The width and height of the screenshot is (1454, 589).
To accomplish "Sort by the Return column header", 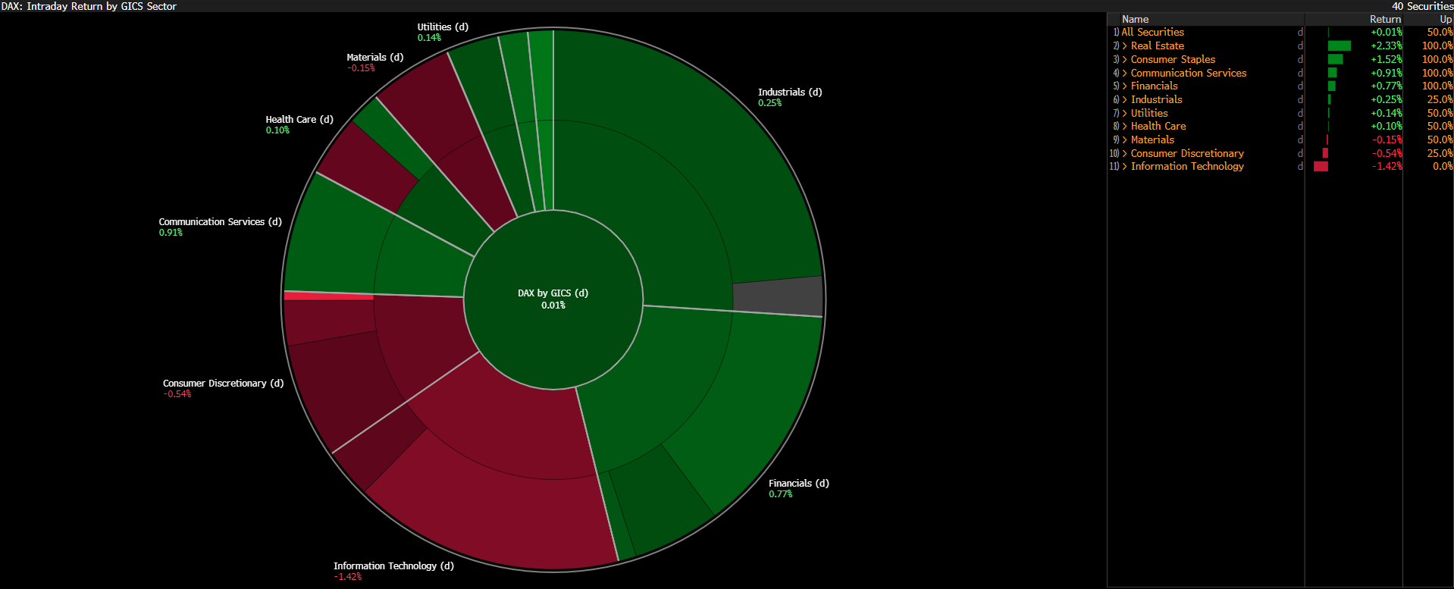I will 1385,20.
